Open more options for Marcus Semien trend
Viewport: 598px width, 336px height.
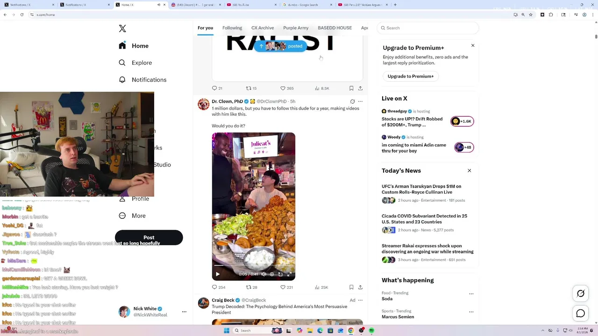point(471,312)
